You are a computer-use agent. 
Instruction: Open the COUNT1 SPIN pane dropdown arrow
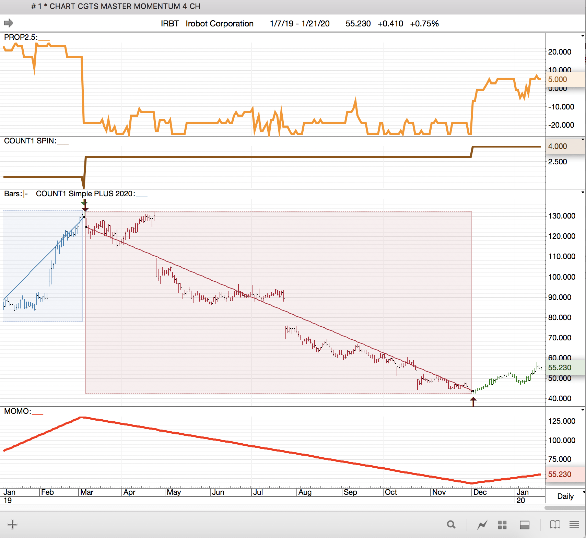583,140
